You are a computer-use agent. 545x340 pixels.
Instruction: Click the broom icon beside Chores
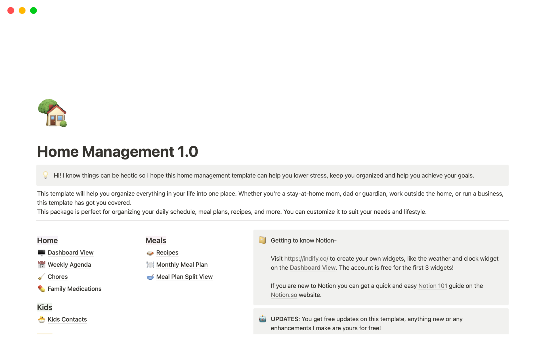41,277
